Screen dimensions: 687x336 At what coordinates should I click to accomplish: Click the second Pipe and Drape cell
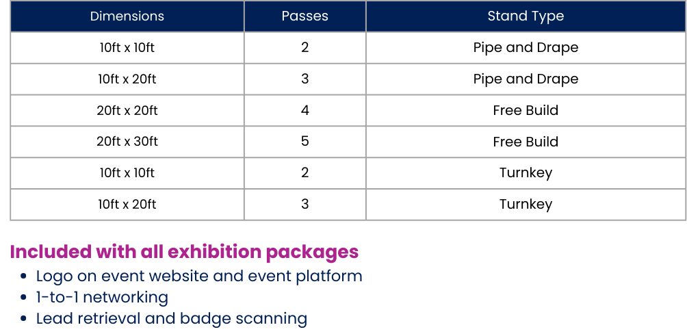pyautogui.click(x=526, y=79)
